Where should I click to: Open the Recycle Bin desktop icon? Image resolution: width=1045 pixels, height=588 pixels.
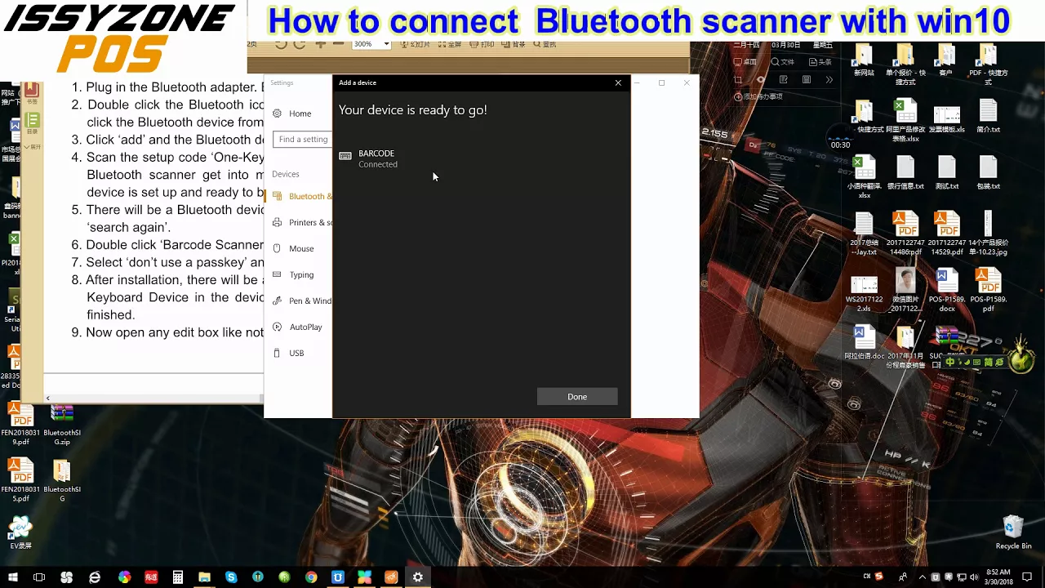click(x=1013, y=532)
